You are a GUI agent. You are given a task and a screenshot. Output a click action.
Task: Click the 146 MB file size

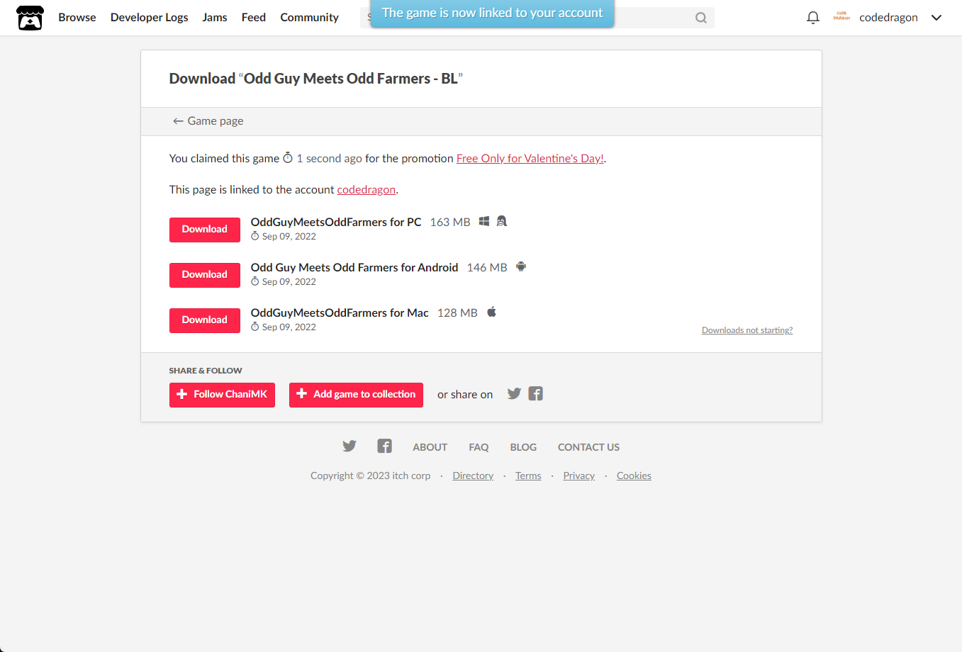pyautogui.click(x=487, y=267)
